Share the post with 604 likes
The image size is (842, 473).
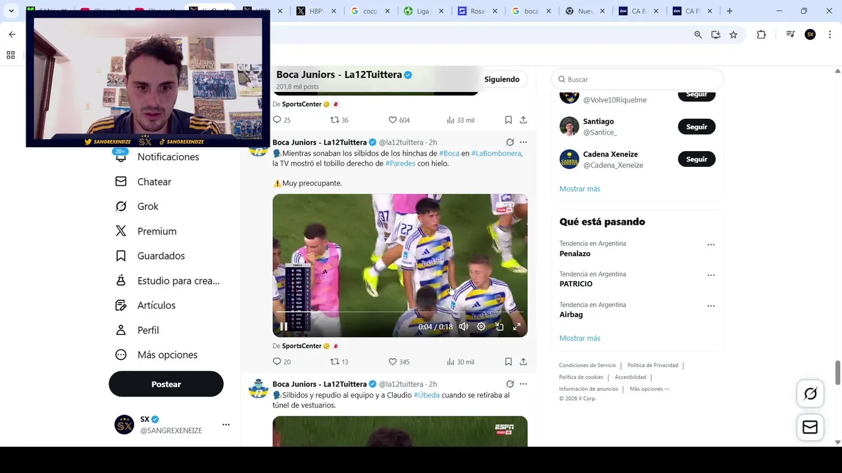coord(523,120)
